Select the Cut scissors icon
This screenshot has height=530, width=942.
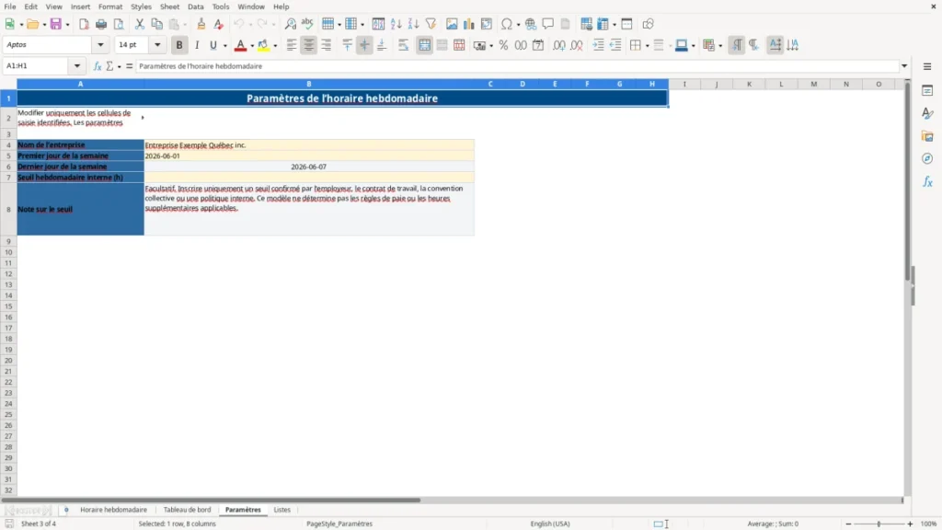tap(140, 24)
